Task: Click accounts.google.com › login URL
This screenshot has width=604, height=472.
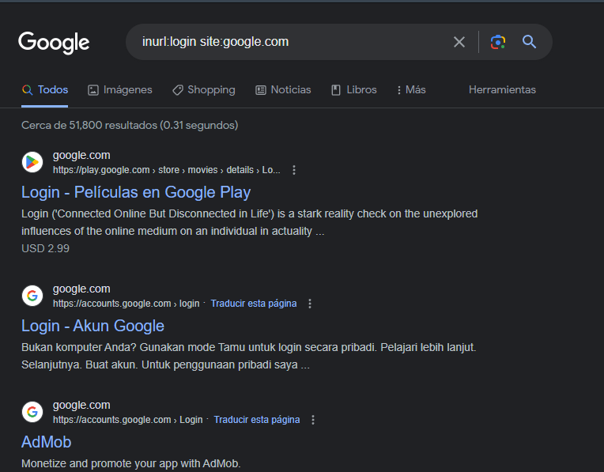Action: 126,304
